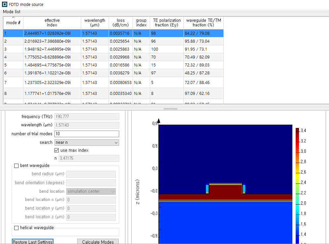This screenshot has width=329, height=244.
Task: Click the bend location z field
Action: [x=91, y=217]
